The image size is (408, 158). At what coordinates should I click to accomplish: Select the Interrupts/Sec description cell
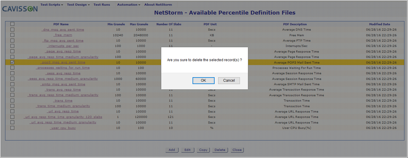click(x=297, y=46)
